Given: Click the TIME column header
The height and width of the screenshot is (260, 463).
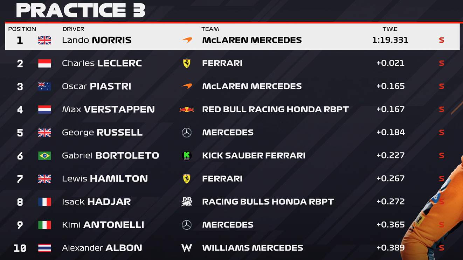Looking at the screenshot, I should [390, 29].
